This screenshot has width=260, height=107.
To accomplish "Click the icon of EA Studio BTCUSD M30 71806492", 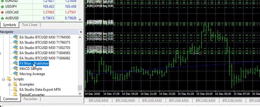I will pos(15,58).
